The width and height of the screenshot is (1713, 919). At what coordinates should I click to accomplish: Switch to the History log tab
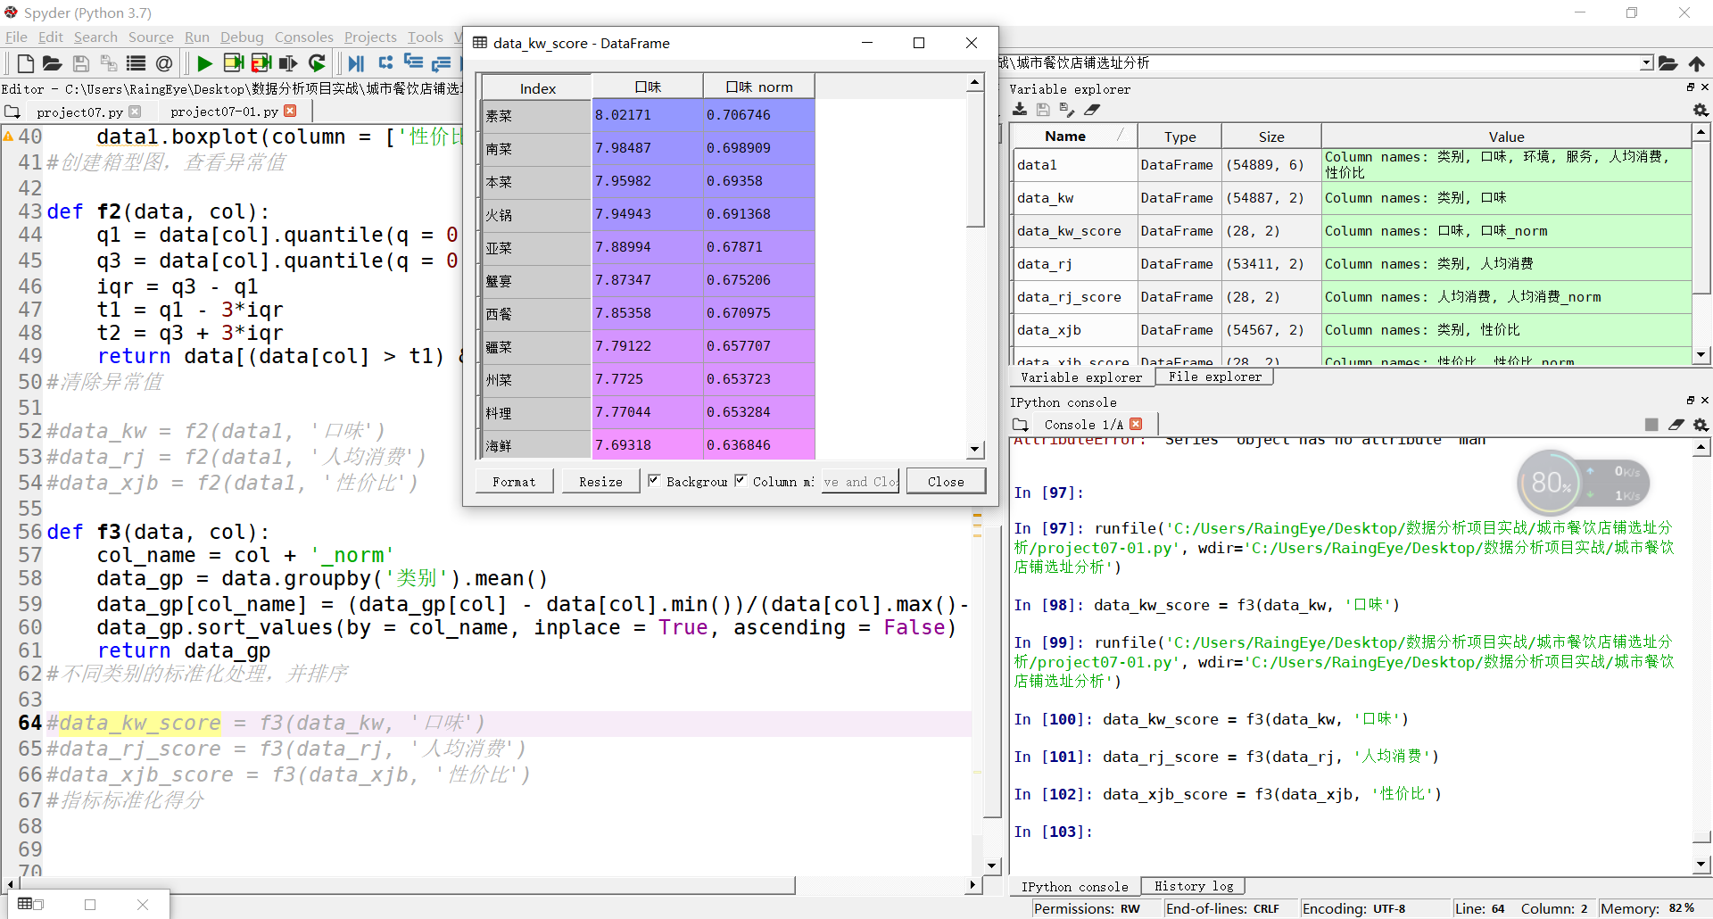1193,886
